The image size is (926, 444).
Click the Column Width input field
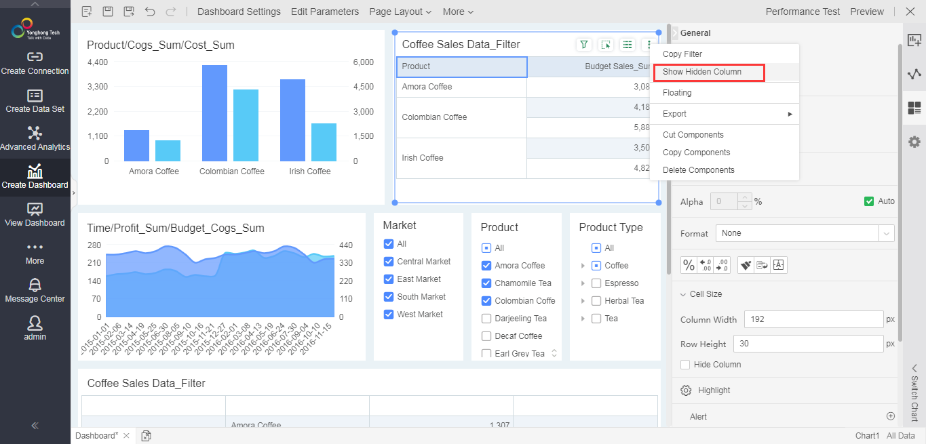tap(813, 319)
